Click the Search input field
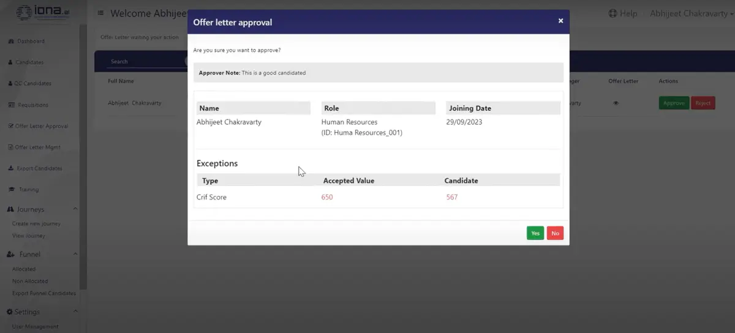 coord(144,61)
